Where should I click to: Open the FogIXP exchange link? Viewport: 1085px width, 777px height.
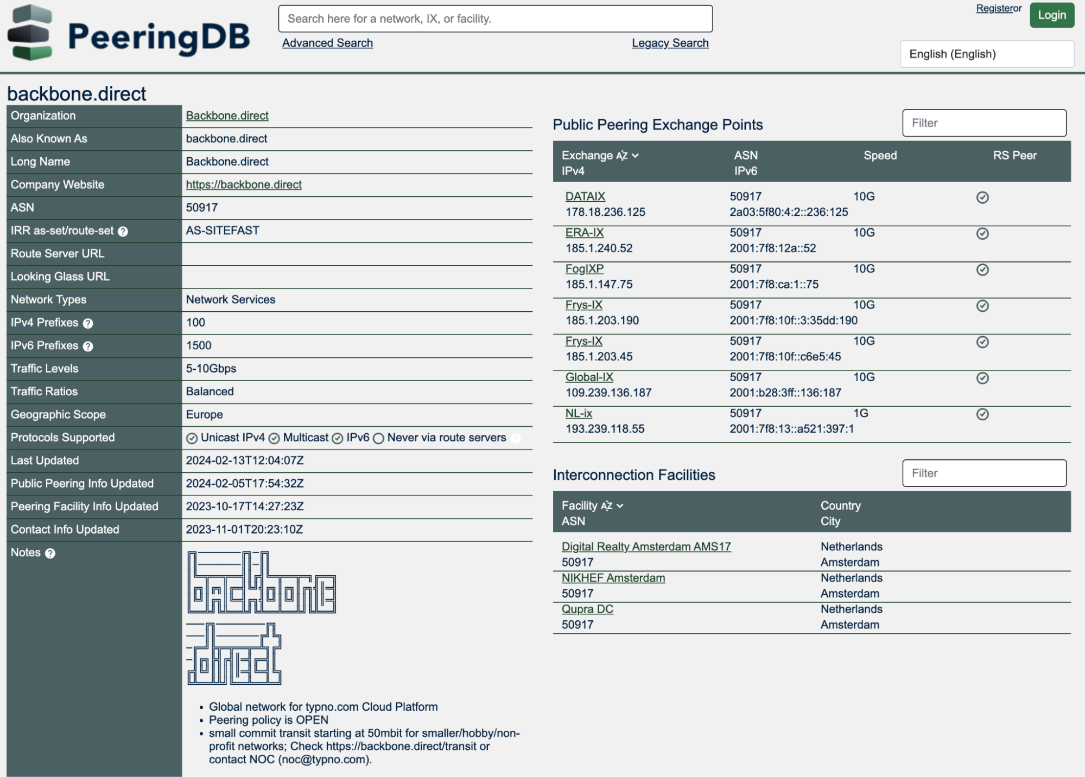coord(584,268)
